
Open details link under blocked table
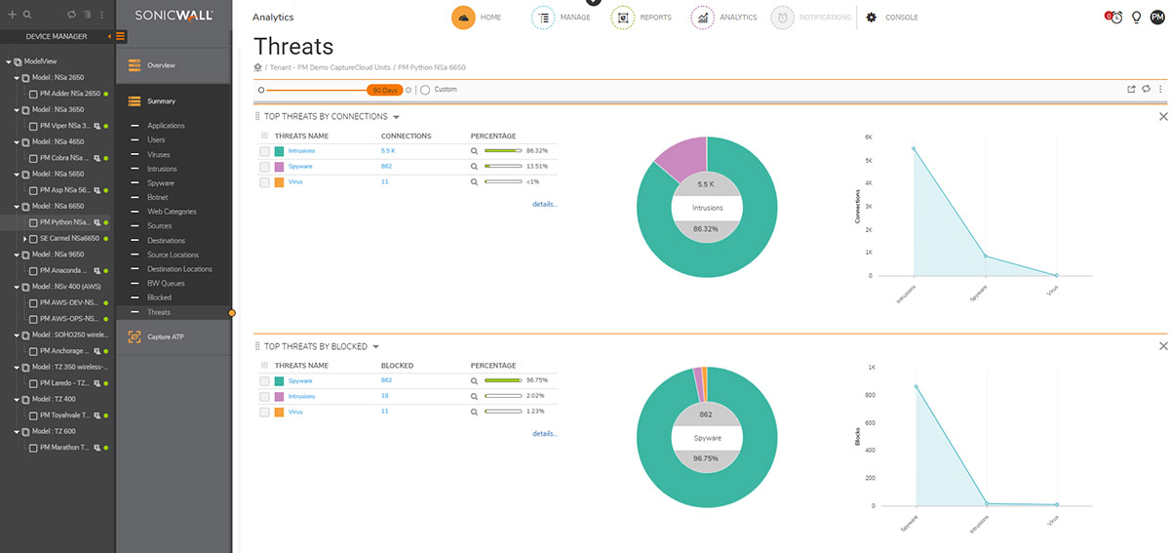[545, 433]
